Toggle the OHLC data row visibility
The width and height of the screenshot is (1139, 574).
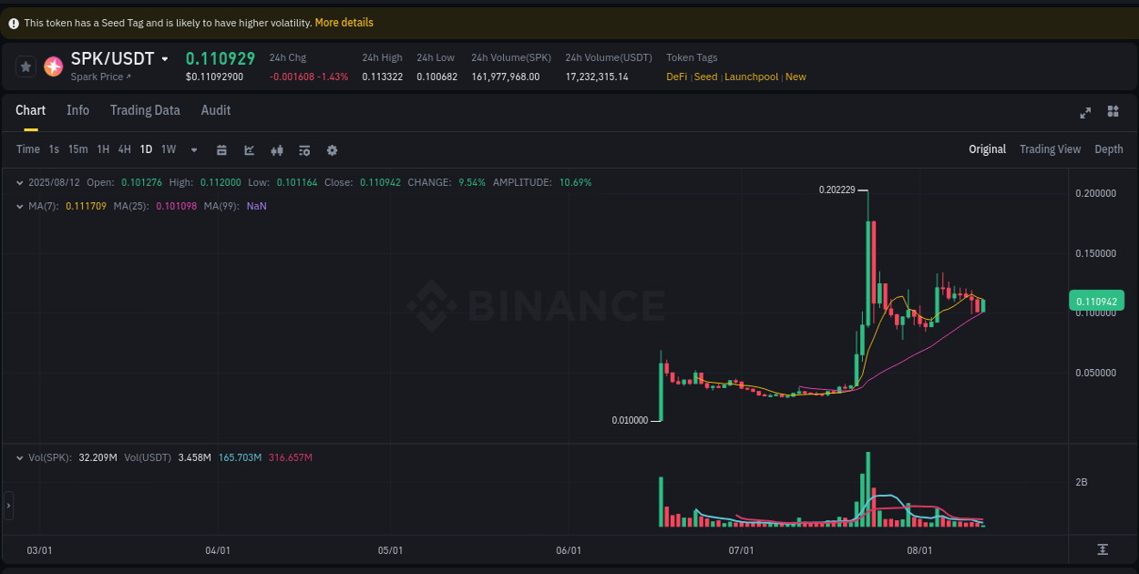[x=19, y=182]
